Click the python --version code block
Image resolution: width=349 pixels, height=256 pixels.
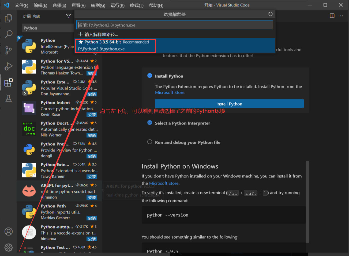224,215
